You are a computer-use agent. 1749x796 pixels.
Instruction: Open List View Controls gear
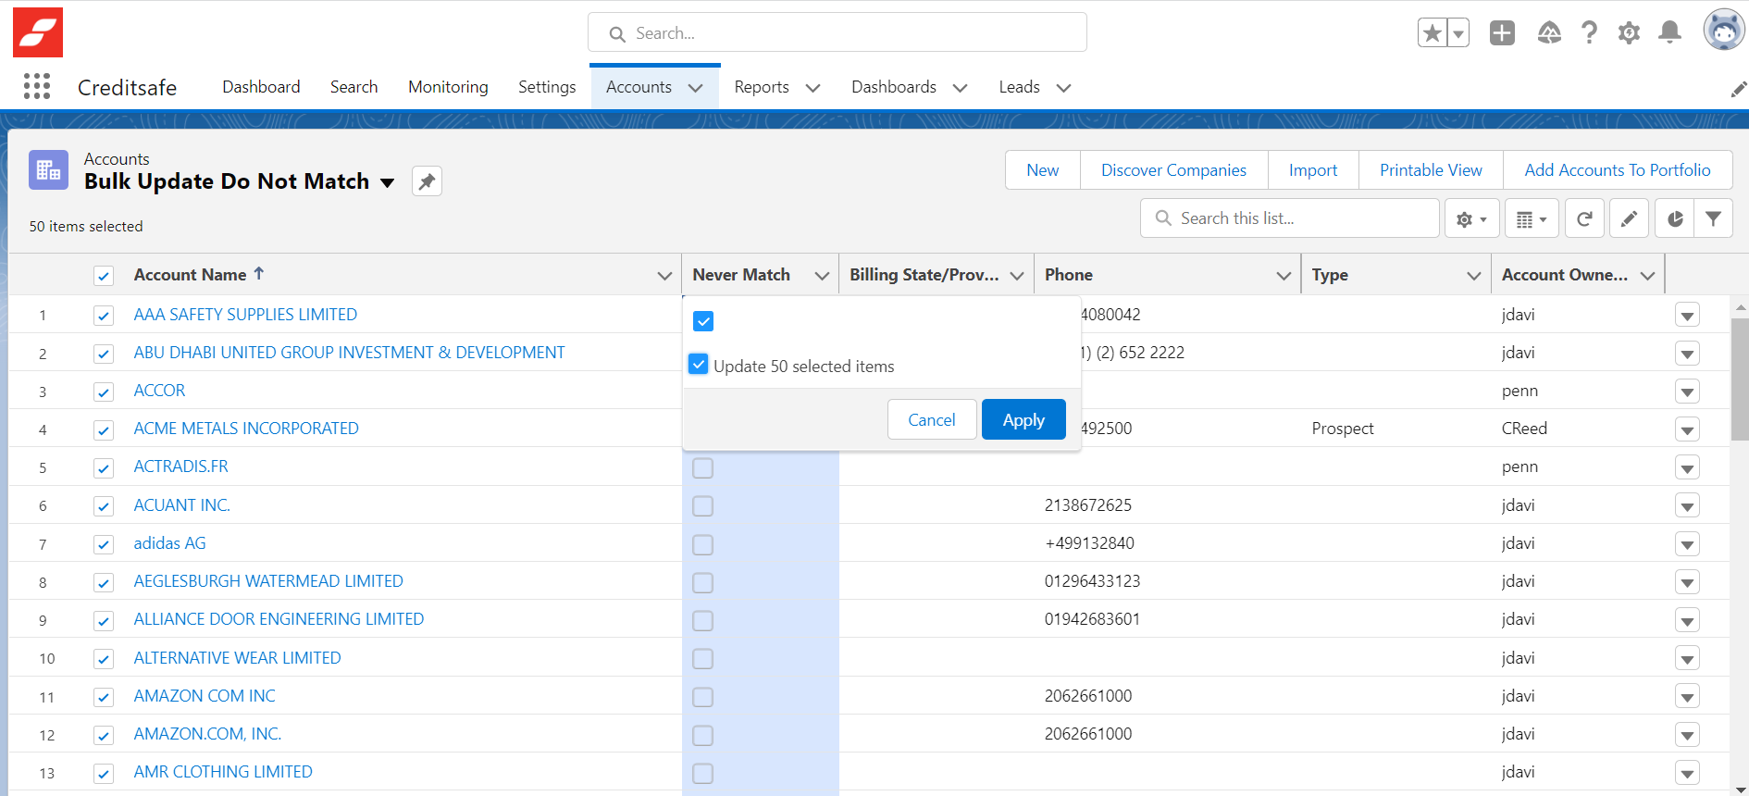(x=1471, y=218)
